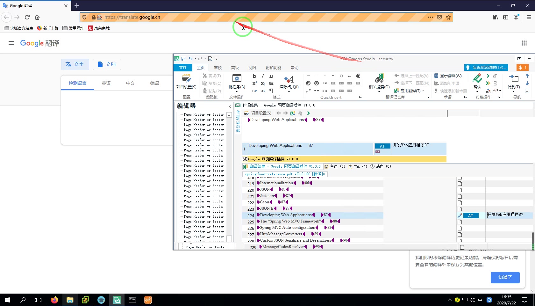Click Show Translations (显示翻译) button
The height and width of the screenshot is (306, 535).
(x=448, y=76)
